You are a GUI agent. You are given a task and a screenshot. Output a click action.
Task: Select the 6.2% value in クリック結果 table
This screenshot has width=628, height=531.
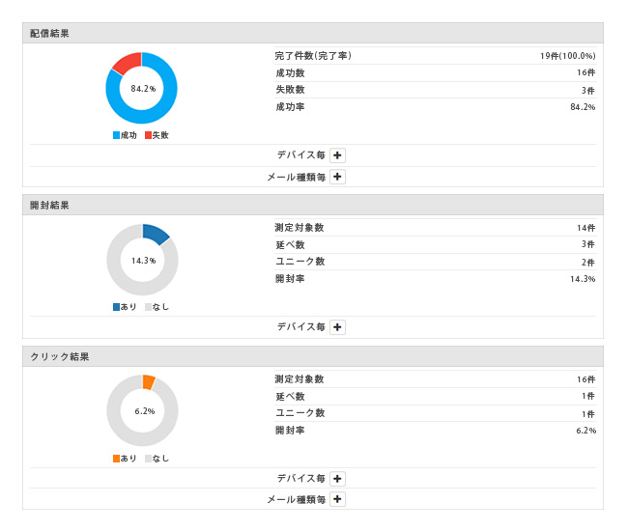[585, 431]
